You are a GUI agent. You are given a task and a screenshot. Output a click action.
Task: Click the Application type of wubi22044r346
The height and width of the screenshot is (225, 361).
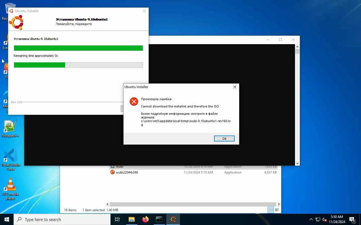click(x=233, y=172)
